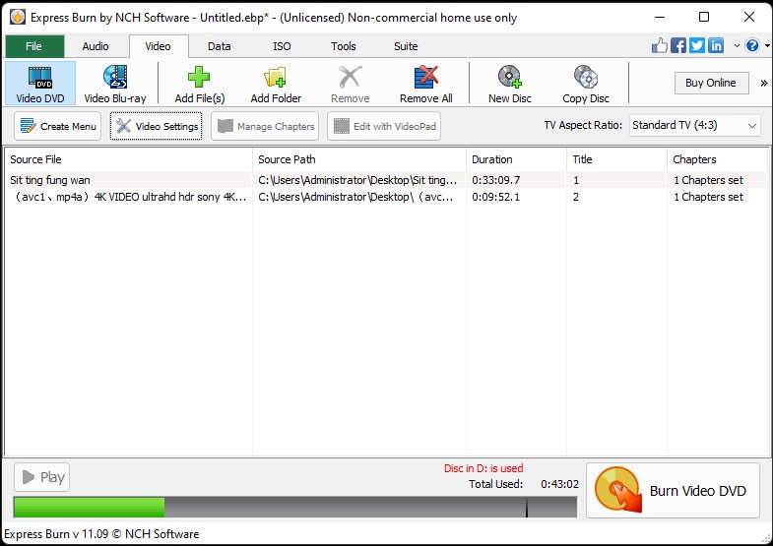
Task: Click the Facebook share icon
Action: point(678,46)
